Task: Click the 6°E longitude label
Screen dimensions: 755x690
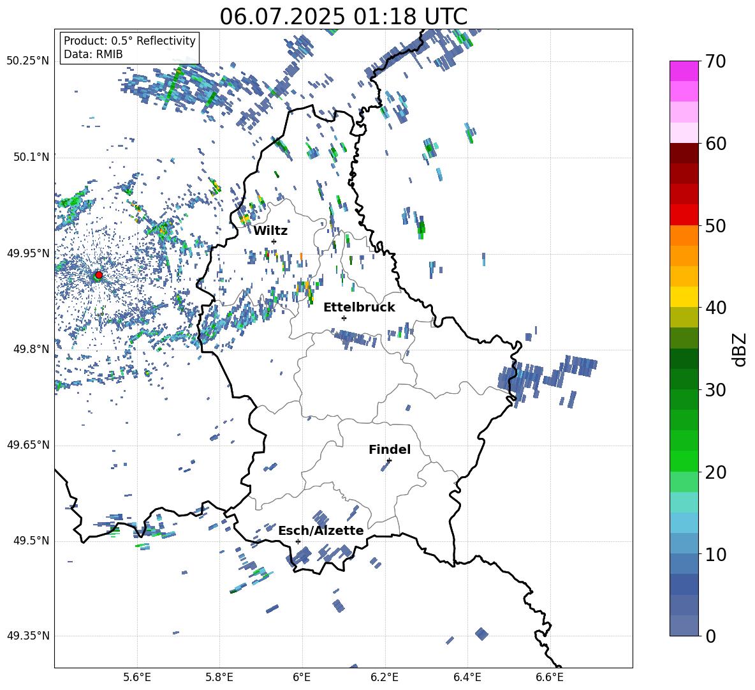Action: [x=302, y=677]
